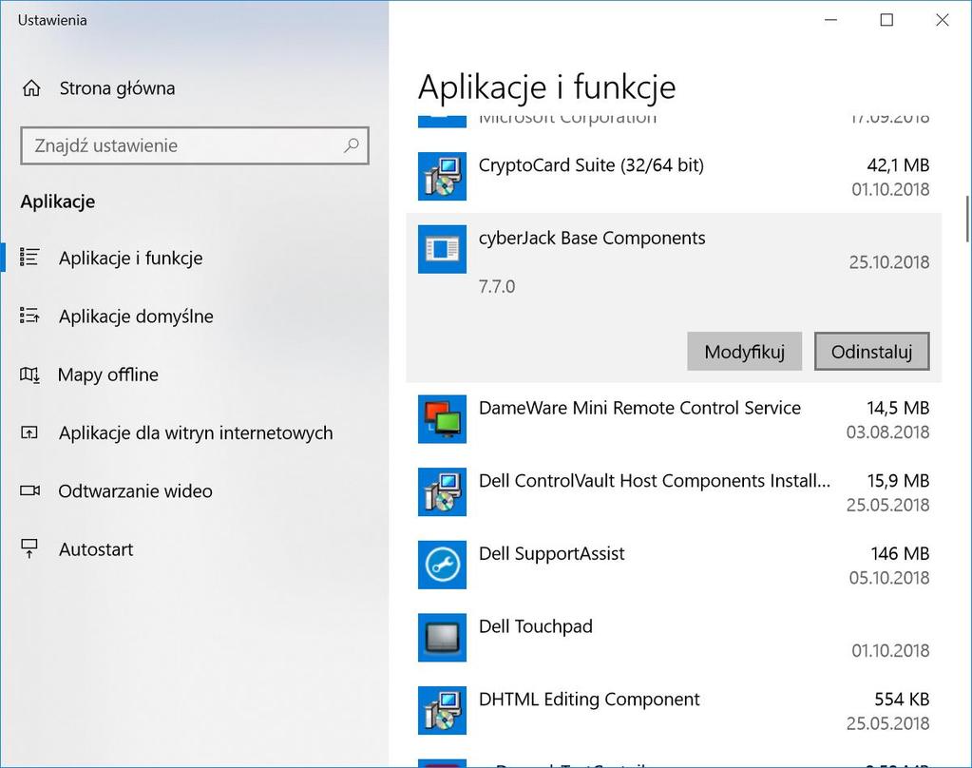The image size is (972, 768).
Task: Click the Autostart sidebar icon
Action: (x=29, y=549)
